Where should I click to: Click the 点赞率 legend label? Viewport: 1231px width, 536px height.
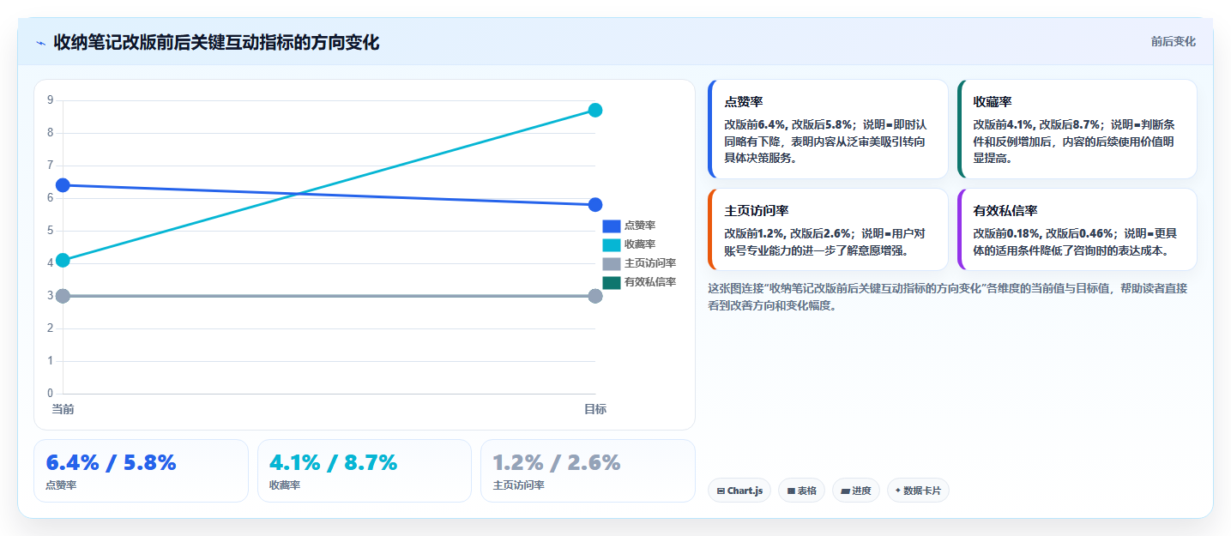(x=640, y=226)
